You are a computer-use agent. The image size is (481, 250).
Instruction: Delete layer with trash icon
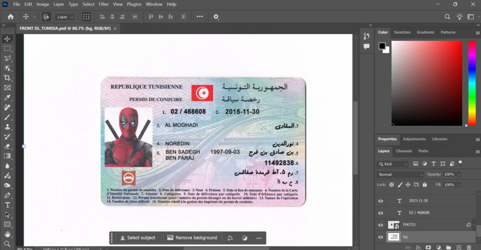click(x=469, y=247)
